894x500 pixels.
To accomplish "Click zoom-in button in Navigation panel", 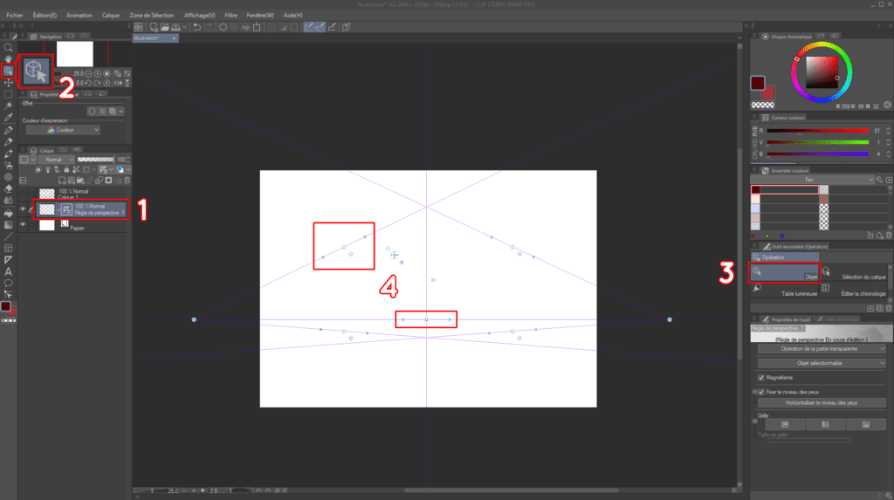I will pos(98,73).
